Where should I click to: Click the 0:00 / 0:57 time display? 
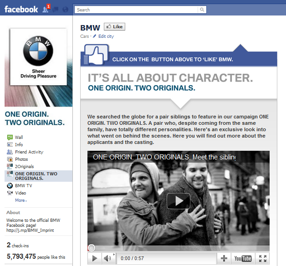coord(132,258)
